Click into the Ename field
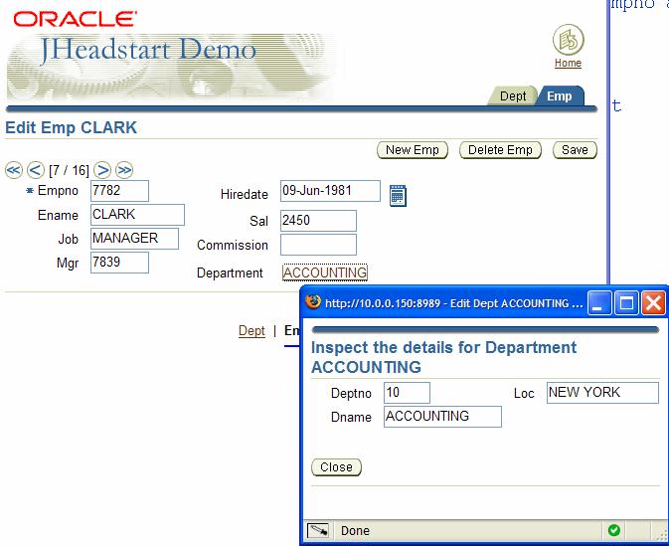This screenshot has width=669, height=546. pos(137,215)
